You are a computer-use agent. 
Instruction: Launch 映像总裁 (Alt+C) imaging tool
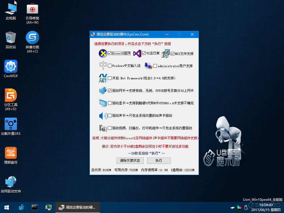32,42
